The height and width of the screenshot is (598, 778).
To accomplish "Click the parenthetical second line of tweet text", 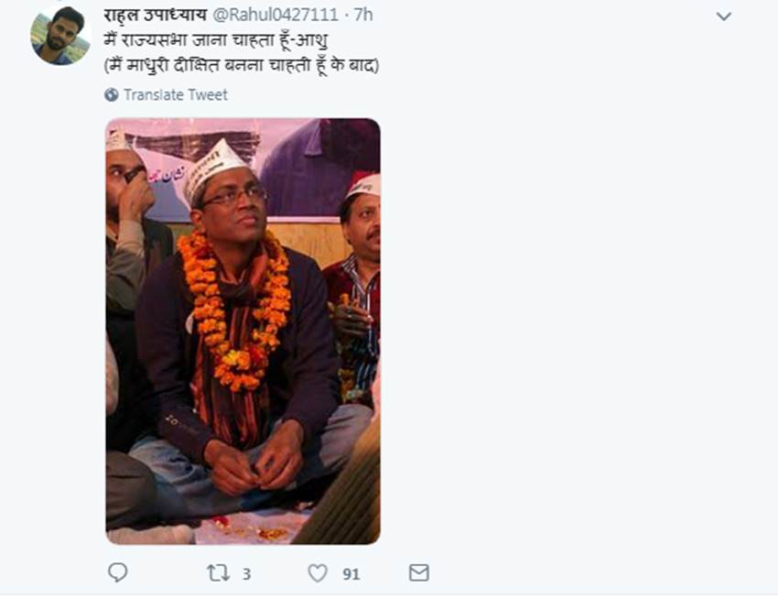I will (242, 65).
